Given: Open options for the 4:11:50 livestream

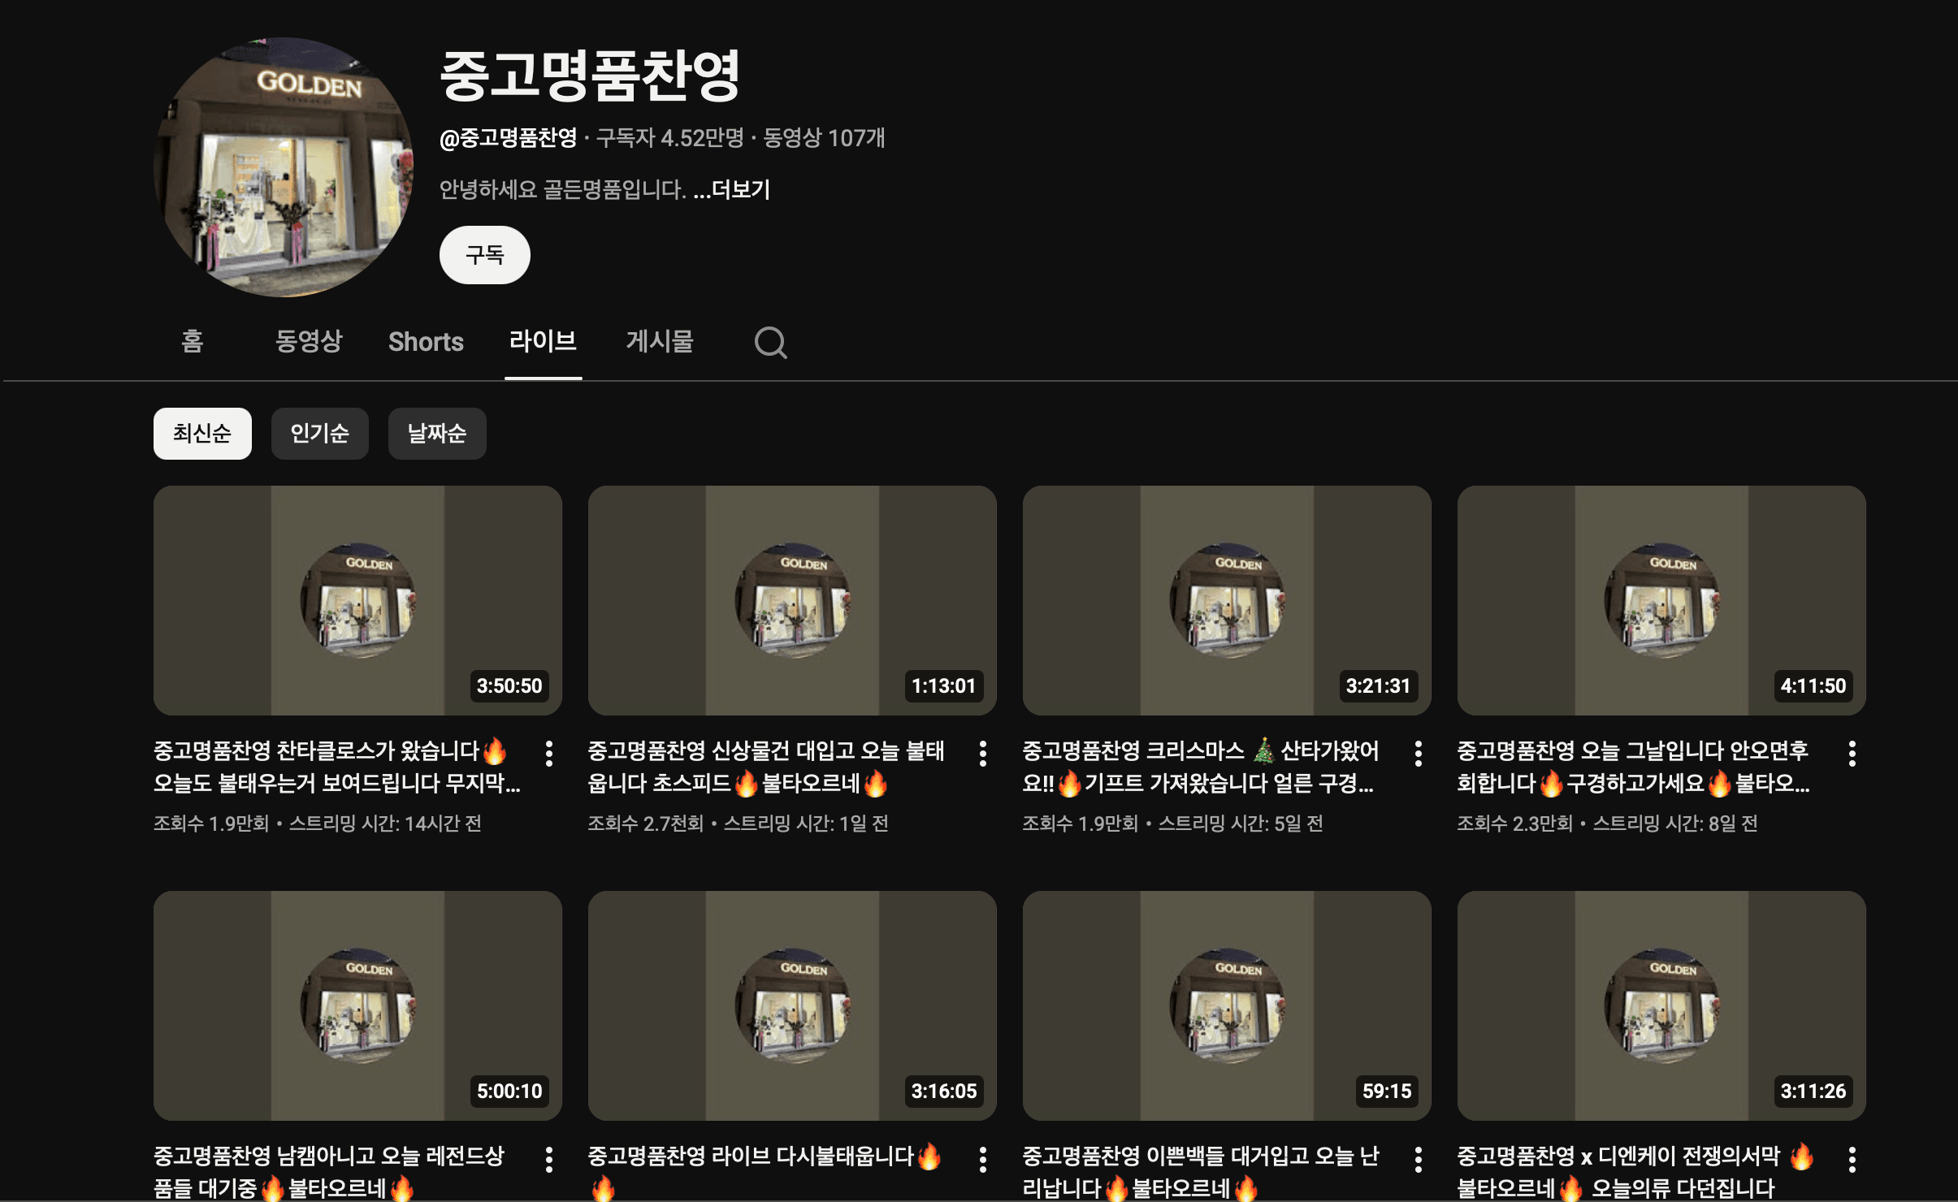Looking at the screenshot, I should coord(1852,753).
